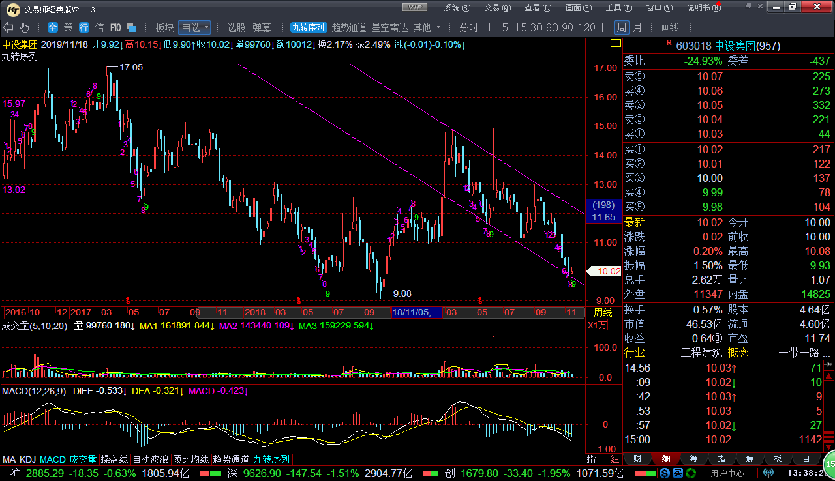Image resolution: width=835 pixels, height=481 pixels.
Task: Select the hand pointer tool icon
Action: coord(24,27)
